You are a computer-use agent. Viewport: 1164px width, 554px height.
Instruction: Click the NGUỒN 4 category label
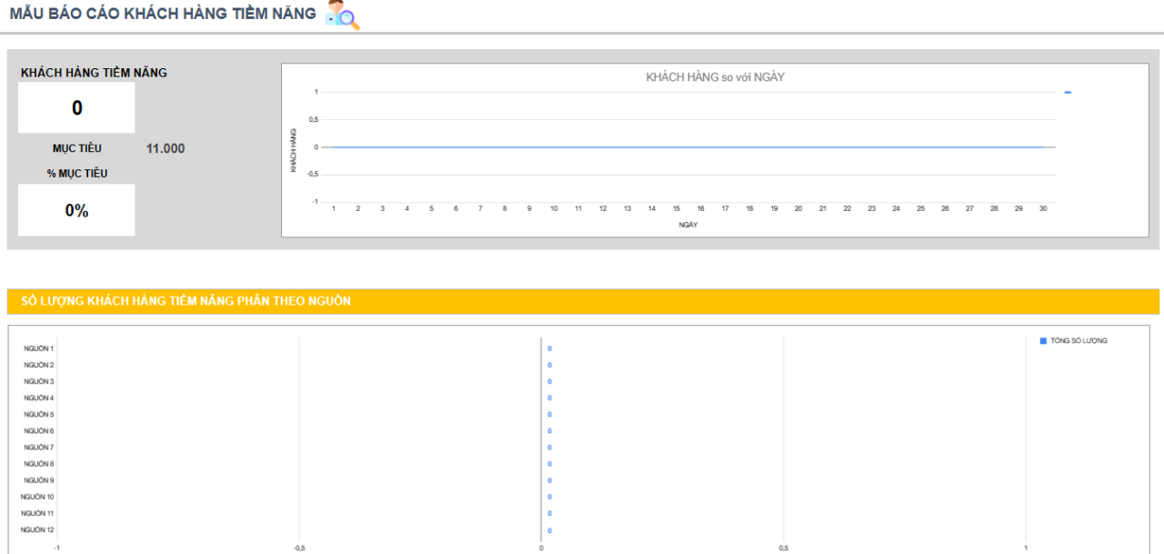pyautogui.click(x=38, y=398)
